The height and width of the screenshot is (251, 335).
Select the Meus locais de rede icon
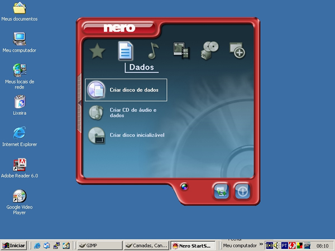(x=20, y=76)
